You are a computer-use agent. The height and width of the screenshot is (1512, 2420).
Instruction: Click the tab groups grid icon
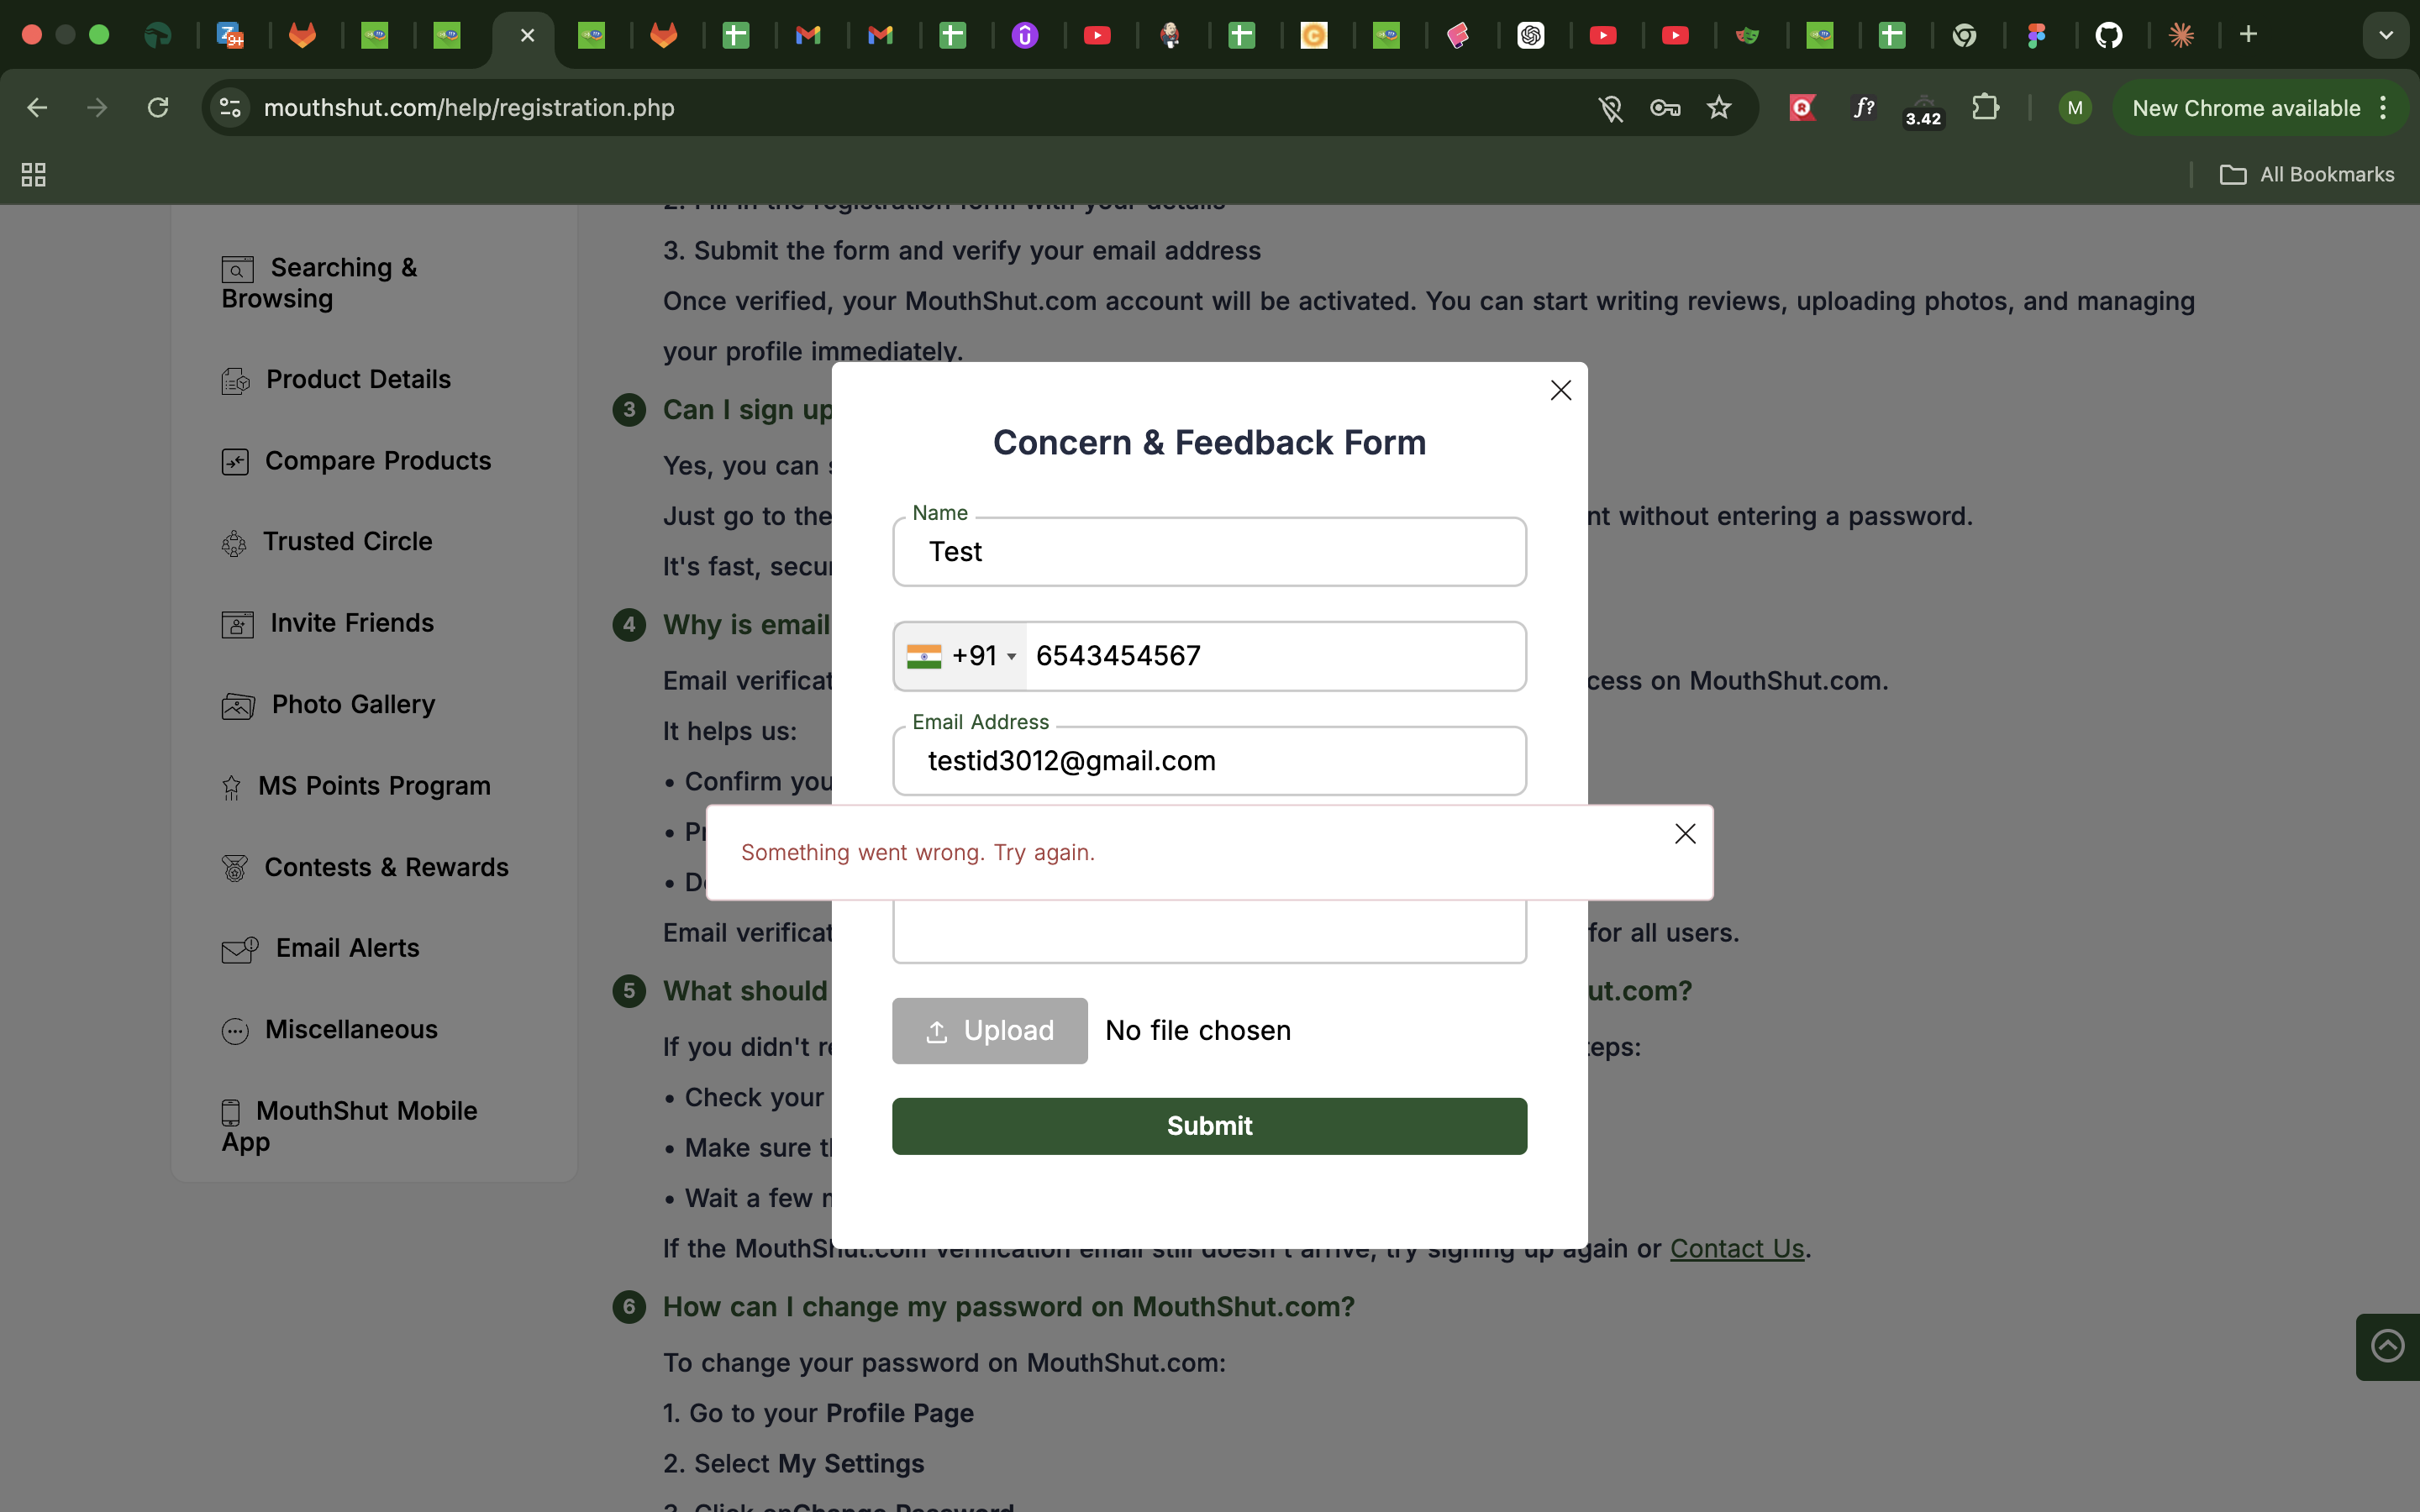tap(34, 175)
